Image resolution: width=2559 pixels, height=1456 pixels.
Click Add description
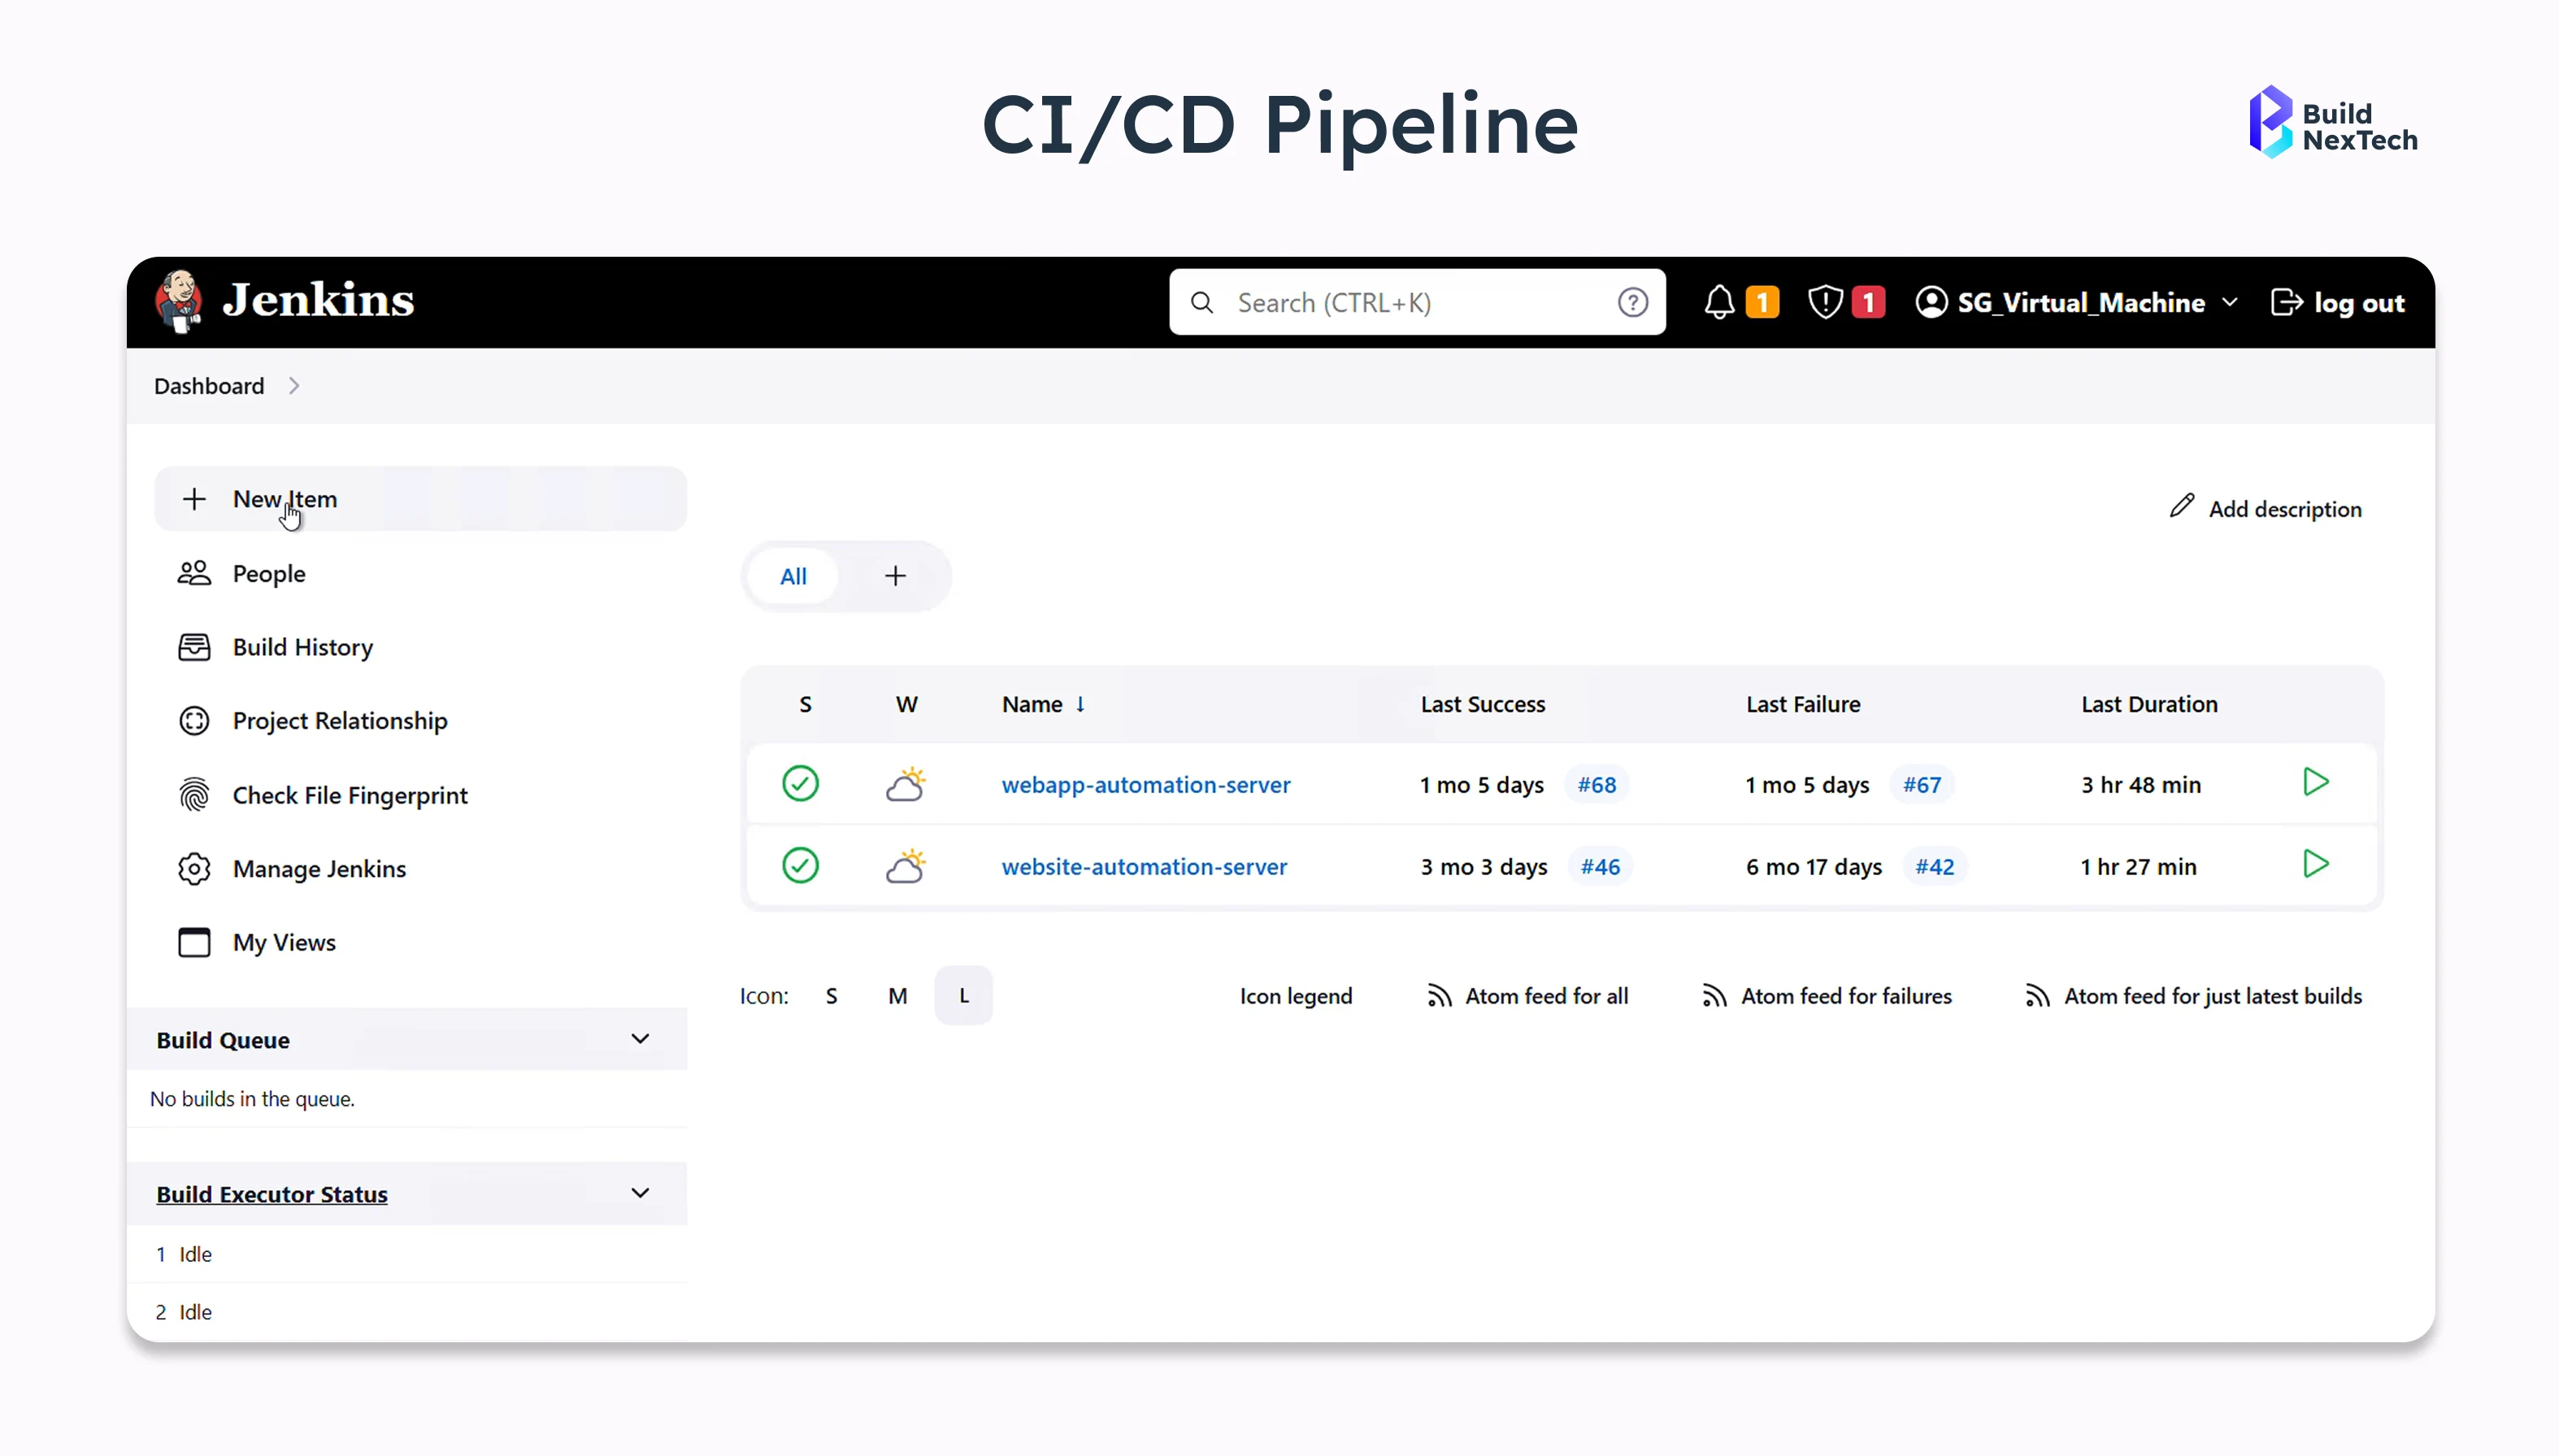pyautogui.click(x=2284, y=508)
